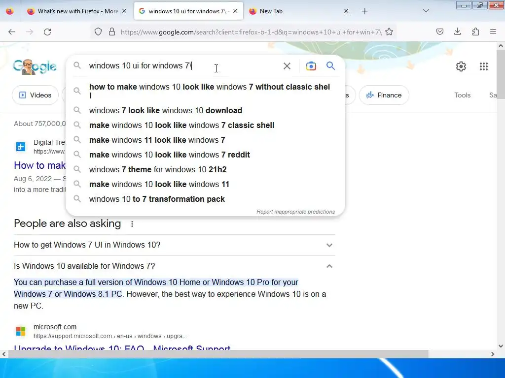Click the Firefox address bar URL

click(x=251, y=32)
